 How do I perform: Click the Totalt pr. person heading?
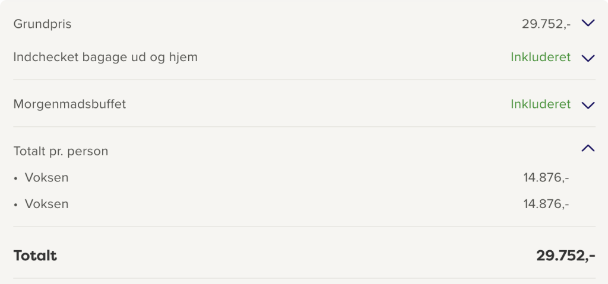tap(61, 151)
